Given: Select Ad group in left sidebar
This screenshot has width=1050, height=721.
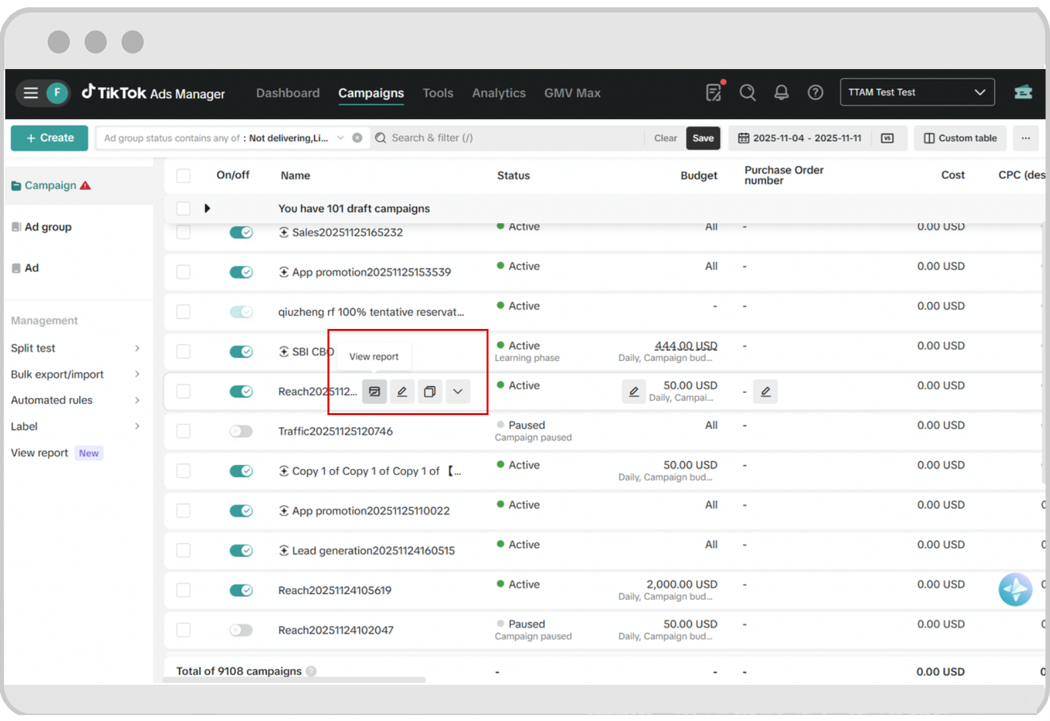Looking at the screenshot, I should click(x=48, y=227).
